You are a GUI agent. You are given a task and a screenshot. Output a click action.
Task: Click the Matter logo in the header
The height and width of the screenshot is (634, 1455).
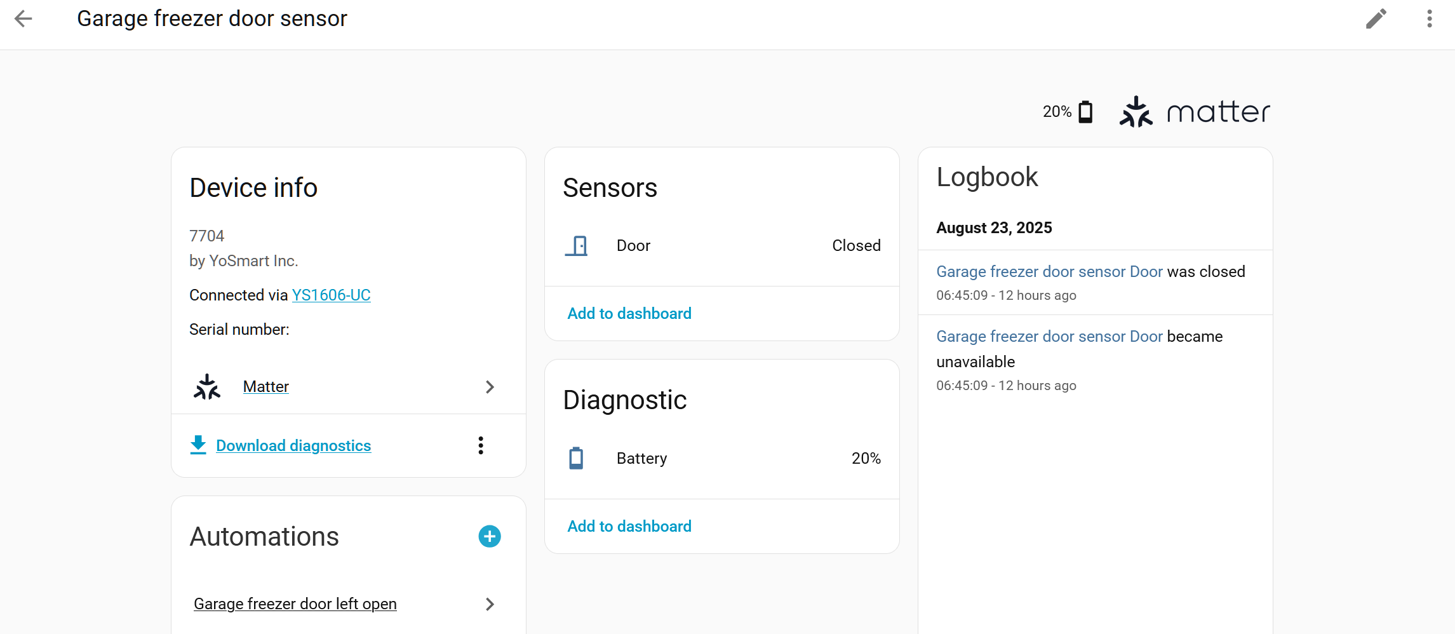click(1194, 112)
